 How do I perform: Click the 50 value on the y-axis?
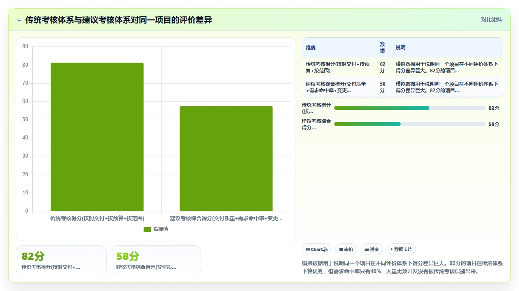click(25, 120)
